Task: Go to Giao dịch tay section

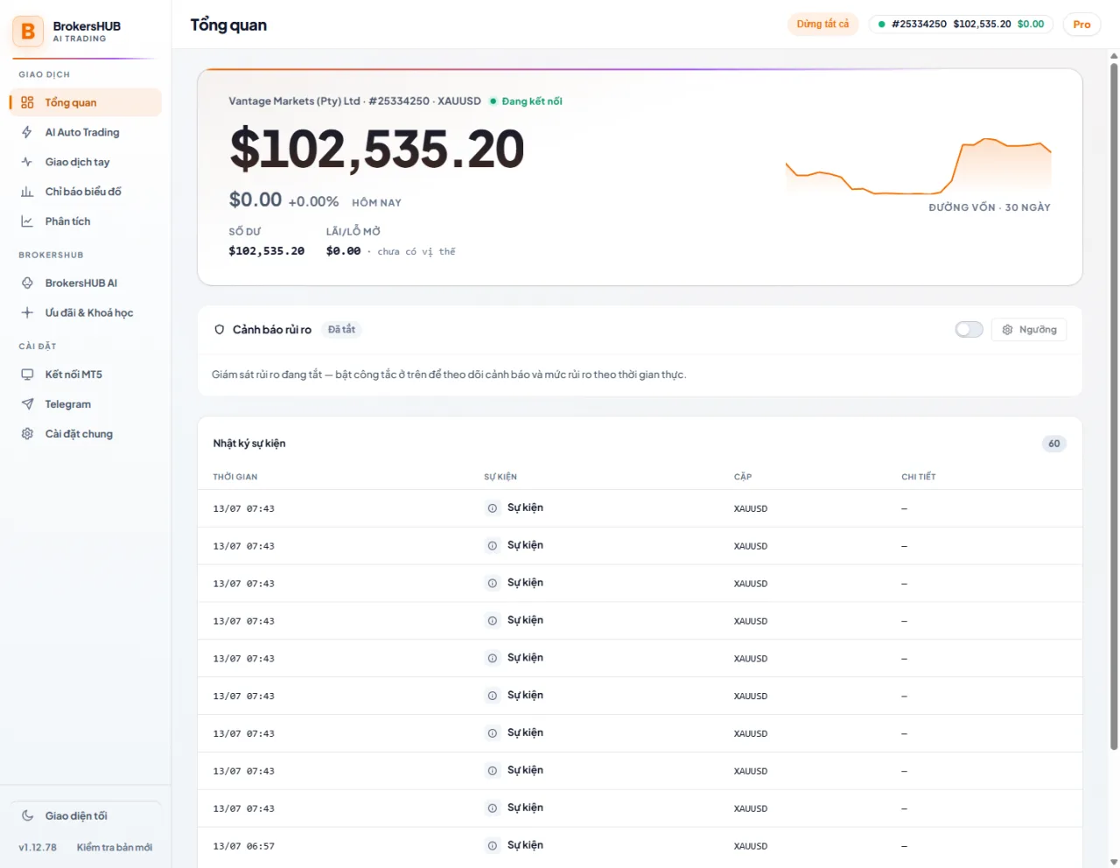Action: [86, 162]
